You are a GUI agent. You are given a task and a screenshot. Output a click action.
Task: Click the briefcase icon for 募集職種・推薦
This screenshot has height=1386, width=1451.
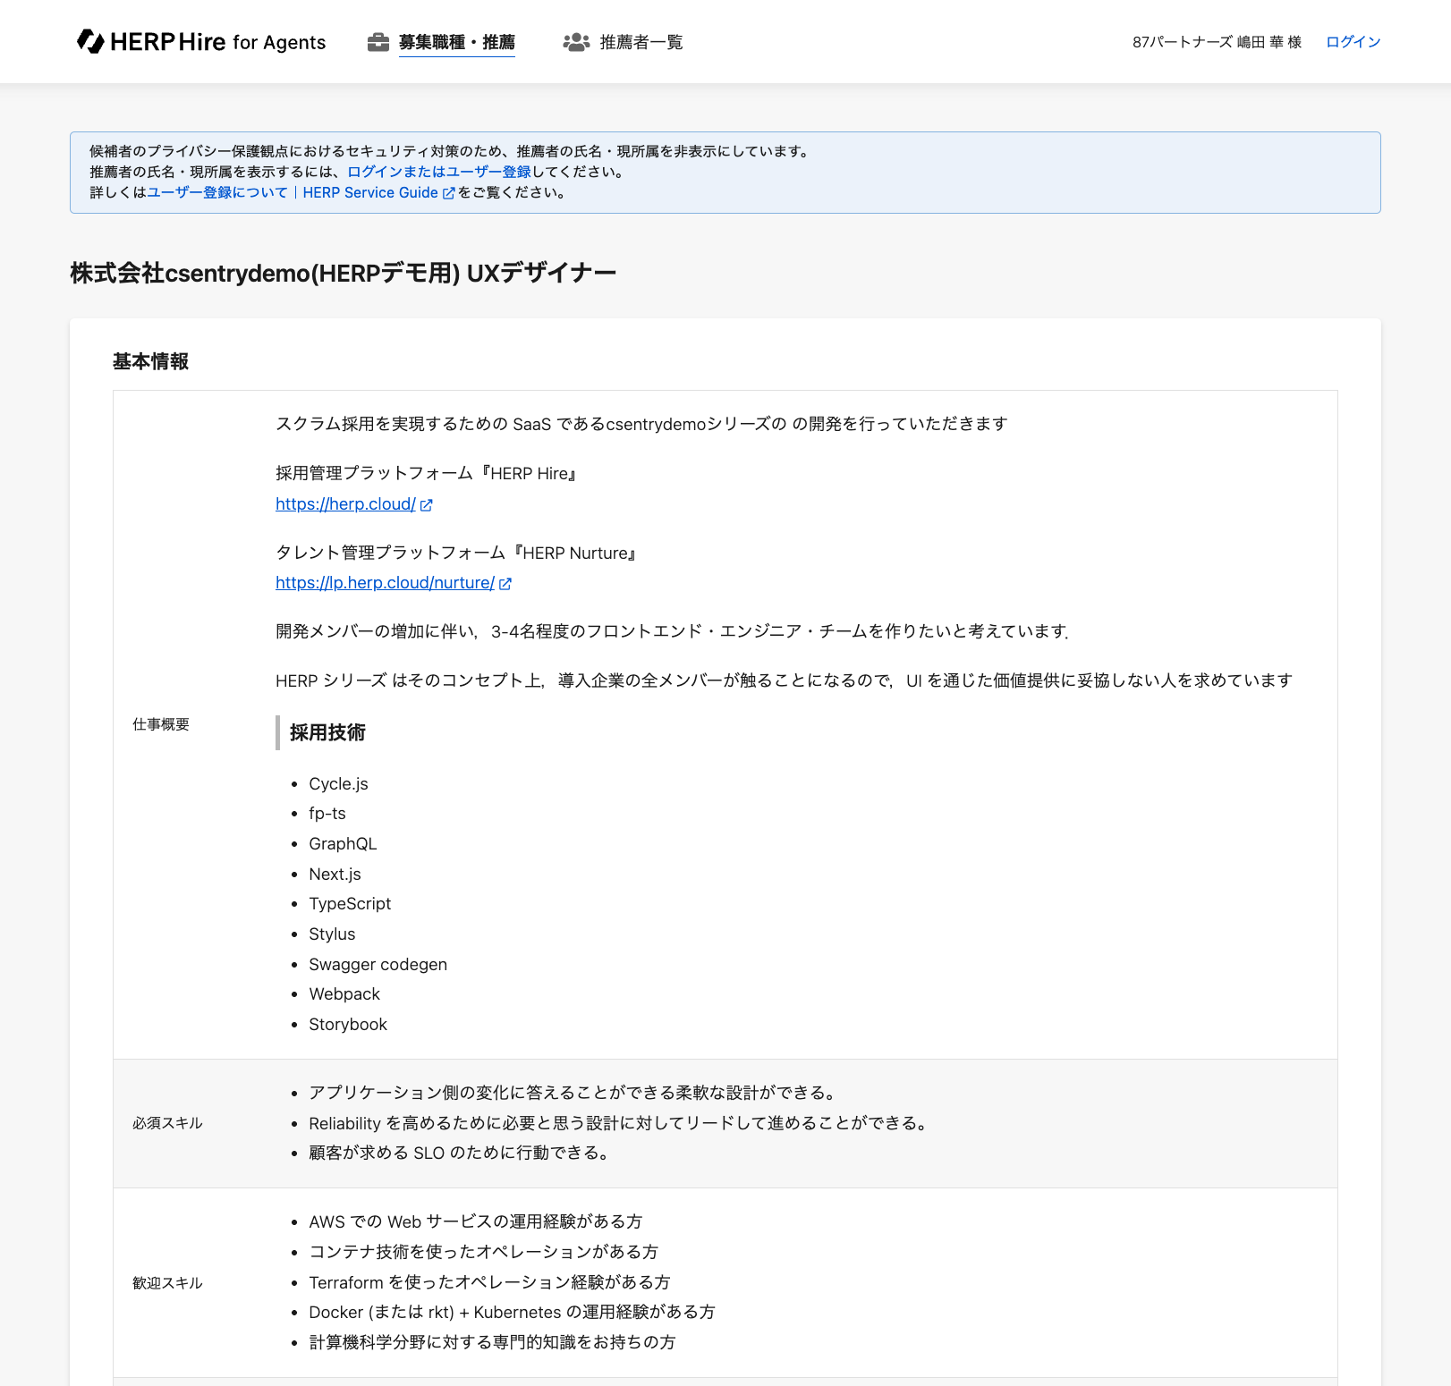point(378,42)
